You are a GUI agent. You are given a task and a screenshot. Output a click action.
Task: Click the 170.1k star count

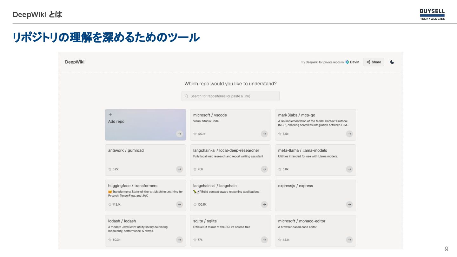(x=202, y=134)
